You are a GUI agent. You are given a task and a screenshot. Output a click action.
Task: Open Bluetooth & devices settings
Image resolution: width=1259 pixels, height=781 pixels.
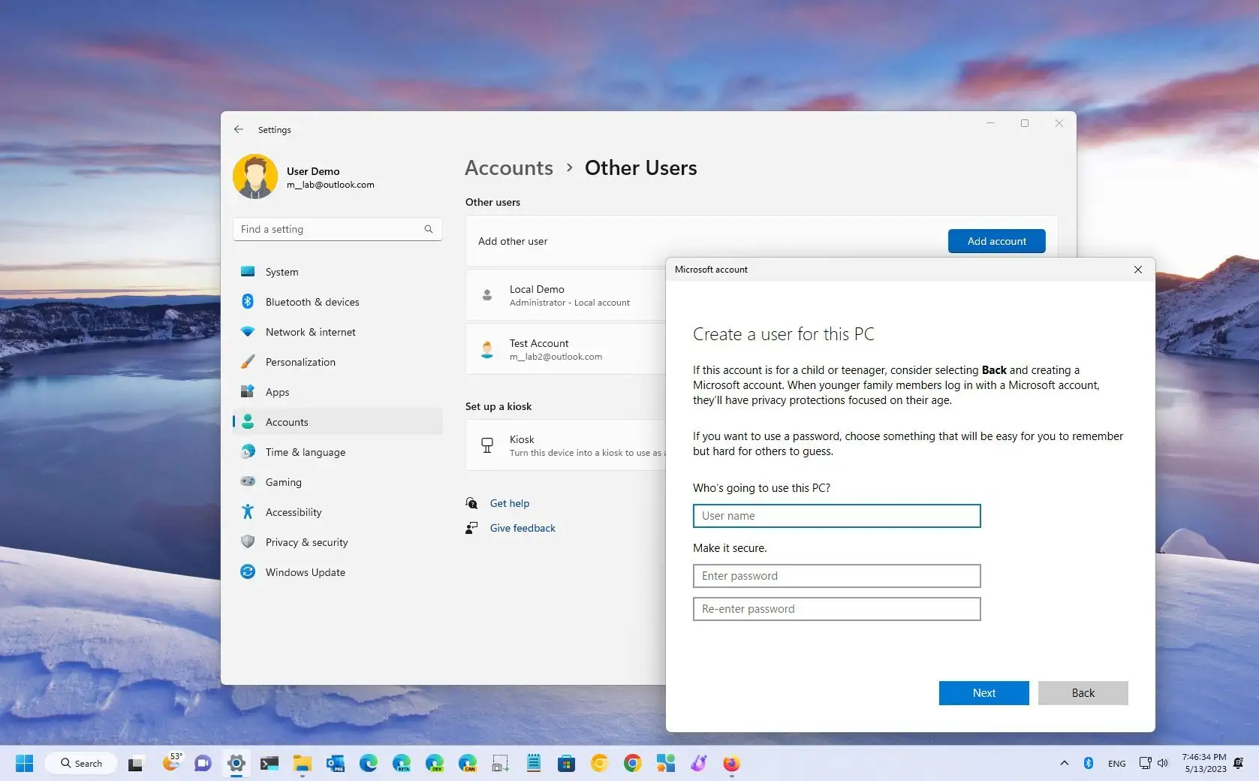coord(312,301)
